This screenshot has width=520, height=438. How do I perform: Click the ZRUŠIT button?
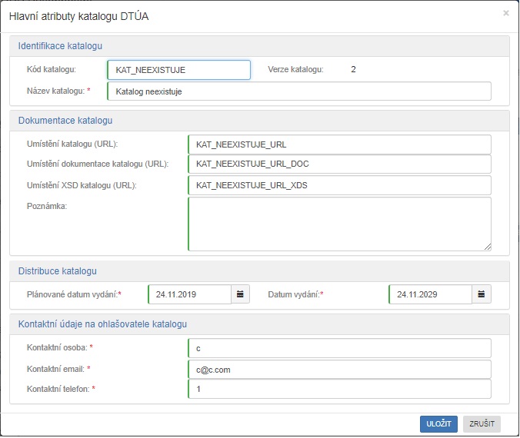coord(482,423)
